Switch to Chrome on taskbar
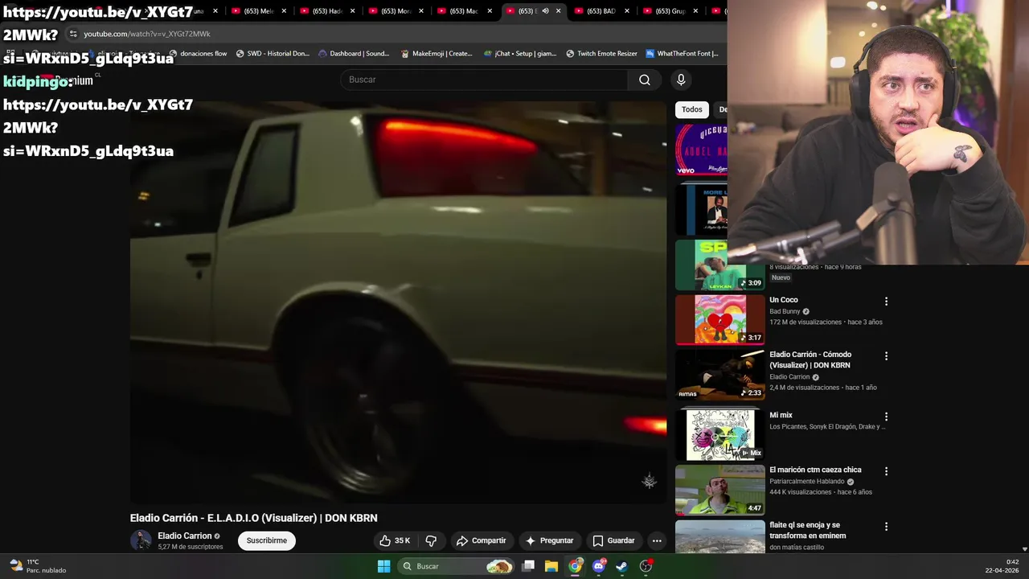The height and width of the screenshot is (579, 1029). [575, 566]
